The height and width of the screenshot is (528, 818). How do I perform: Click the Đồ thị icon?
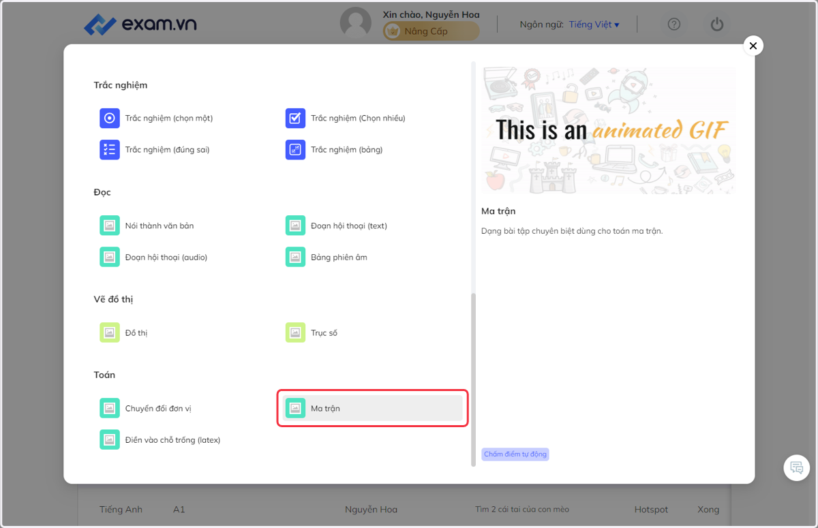pyautogui.click(x=110, y=332)
